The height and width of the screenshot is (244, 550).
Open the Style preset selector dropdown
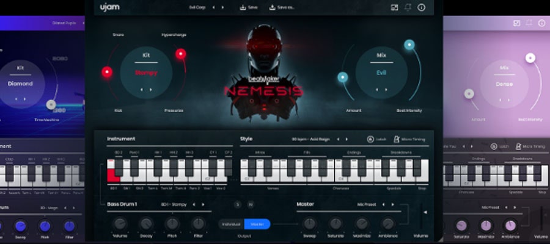click(x=310, y=139)
